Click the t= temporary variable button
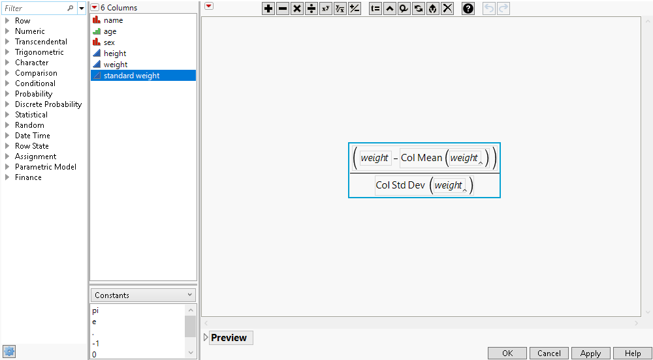Image resolution: width=653 pixels, height=360 pixels. pos(375,8)
